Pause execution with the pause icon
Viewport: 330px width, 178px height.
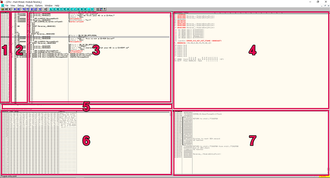tap(18, 9)
